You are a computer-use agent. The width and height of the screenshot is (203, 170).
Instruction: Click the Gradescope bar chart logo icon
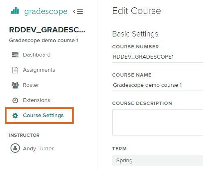[15, 11]
